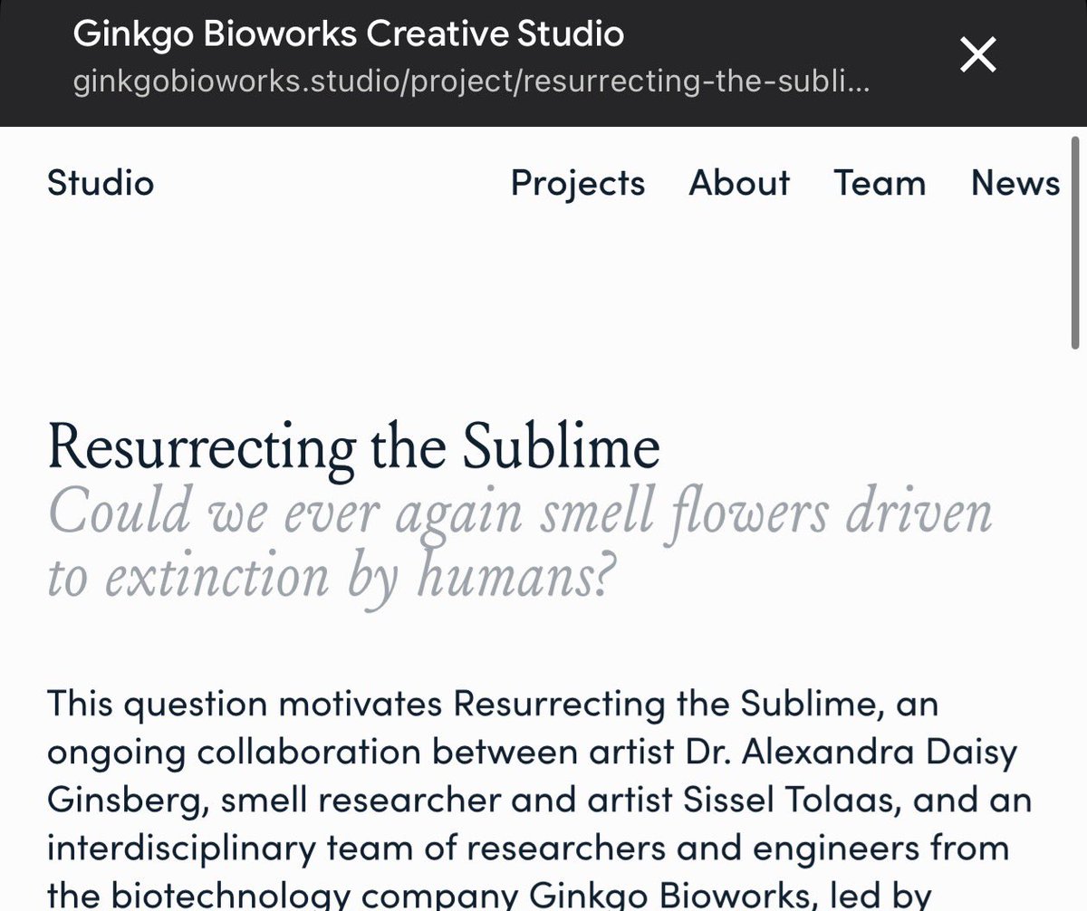Viewport: 1087px width, 911px height.
Task: Click the vertical scrollbar thumb
Action: coord(1076,243)
